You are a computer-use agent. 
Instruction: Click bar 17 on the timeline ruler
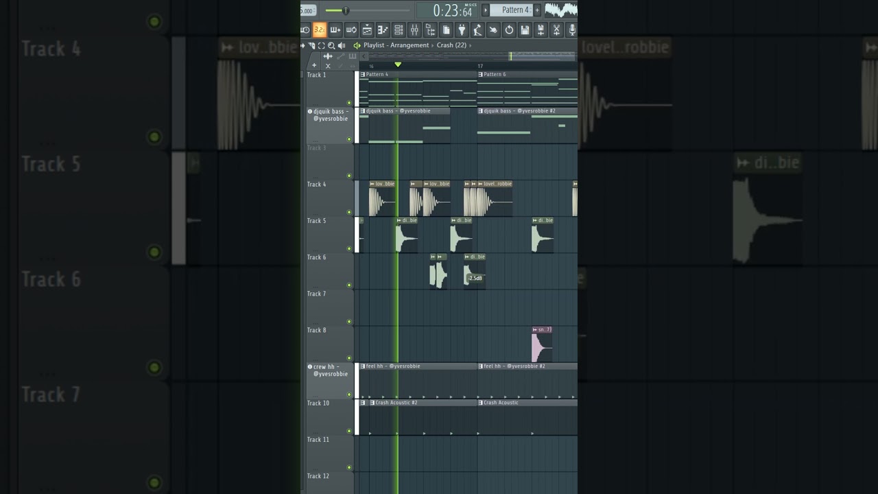(480, 66)
